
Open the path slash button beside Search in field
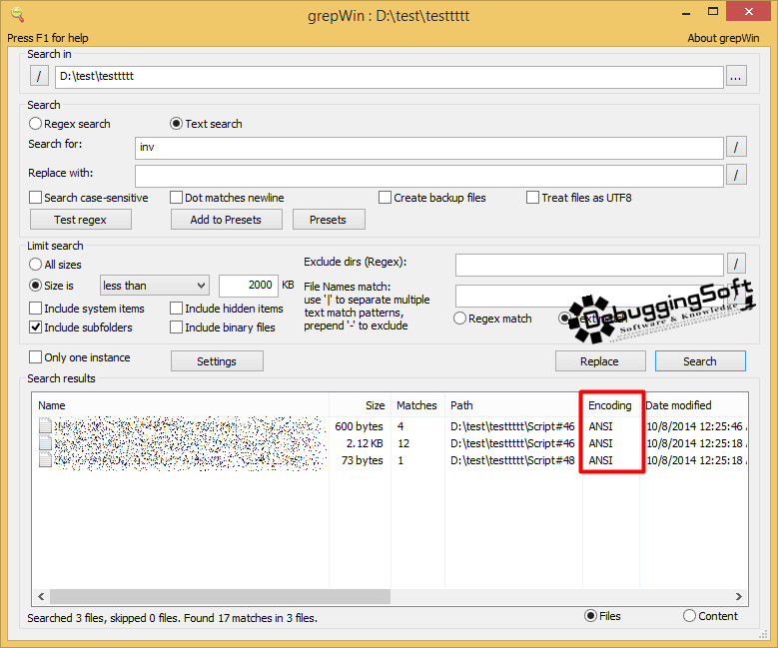point(39,77)
